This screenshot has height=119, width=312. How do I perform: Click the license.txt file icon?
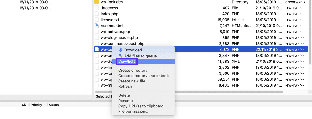[97, 20]
